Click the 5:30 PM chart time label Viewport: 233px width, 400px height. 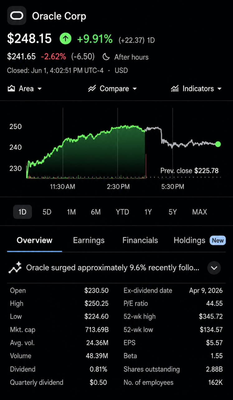coord(173,187)
